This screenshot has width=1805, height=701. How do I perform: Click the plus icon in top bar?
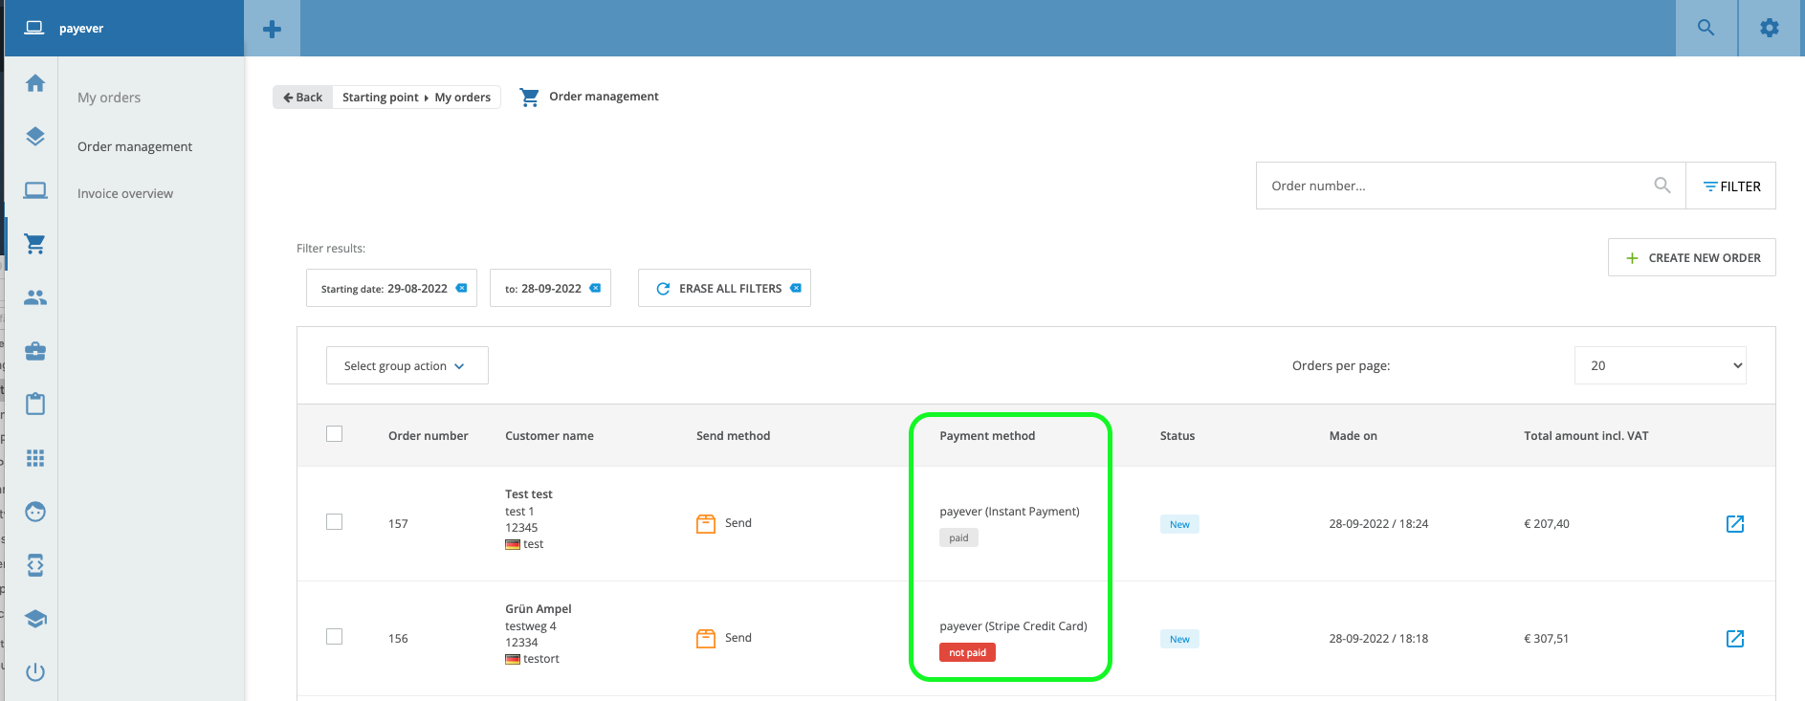coord(272,29)
